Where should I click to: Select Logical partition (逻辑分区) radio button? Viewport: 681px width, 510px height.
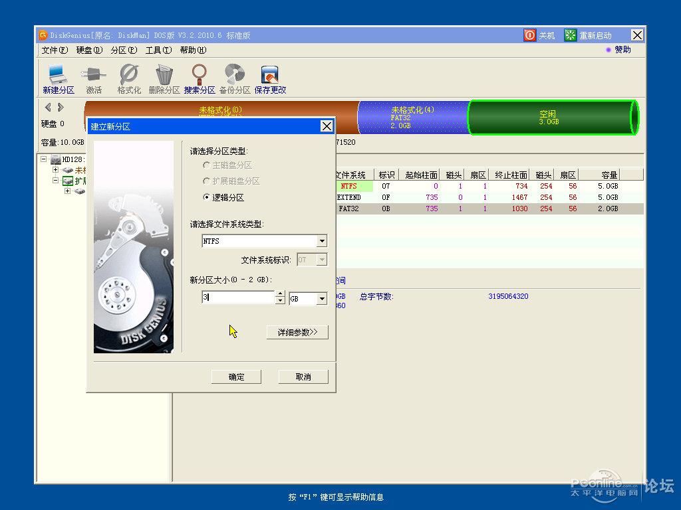pyautogui.click(x=206, y=197)
